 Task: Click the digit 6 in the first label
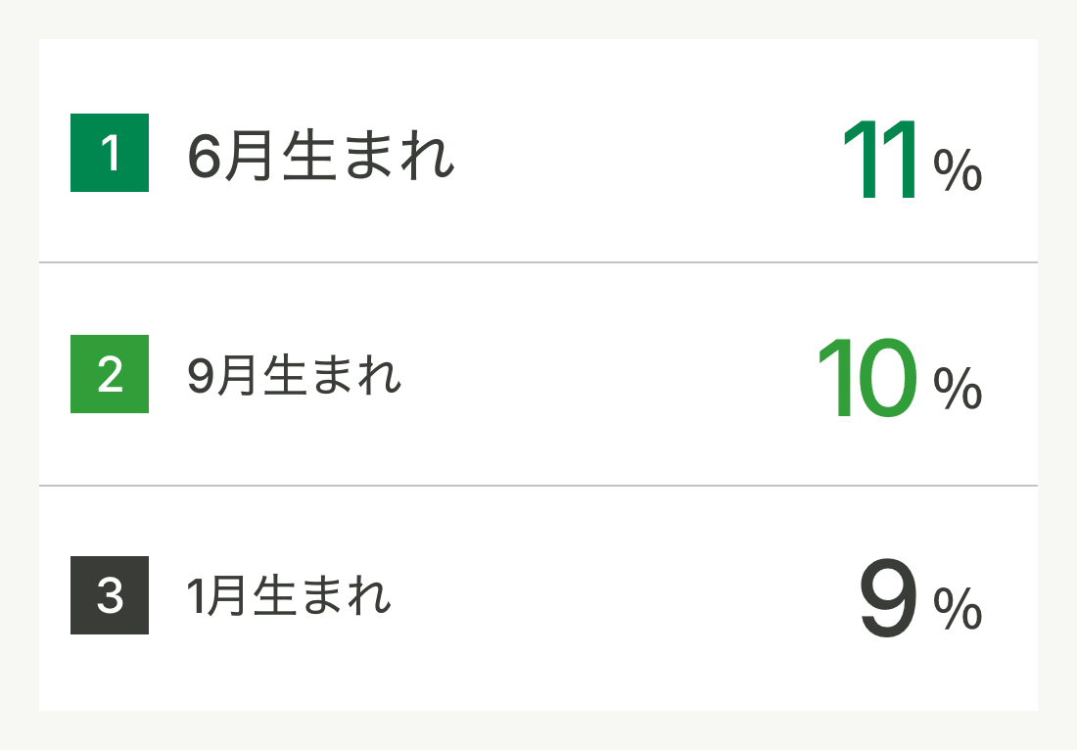(x=204, y=157)
